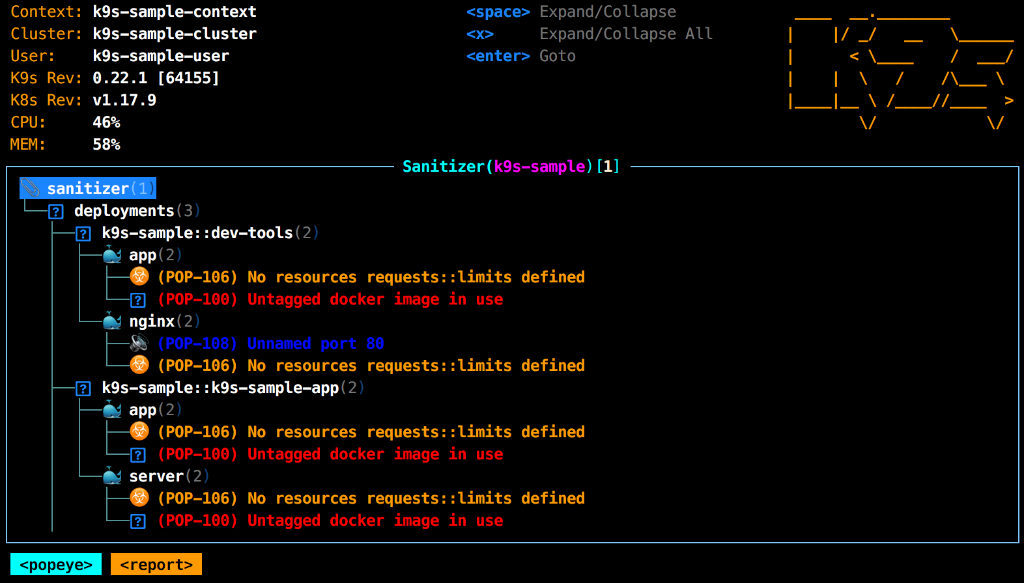Select the 'Unnamed port 80' issue row

click(271, 344)
